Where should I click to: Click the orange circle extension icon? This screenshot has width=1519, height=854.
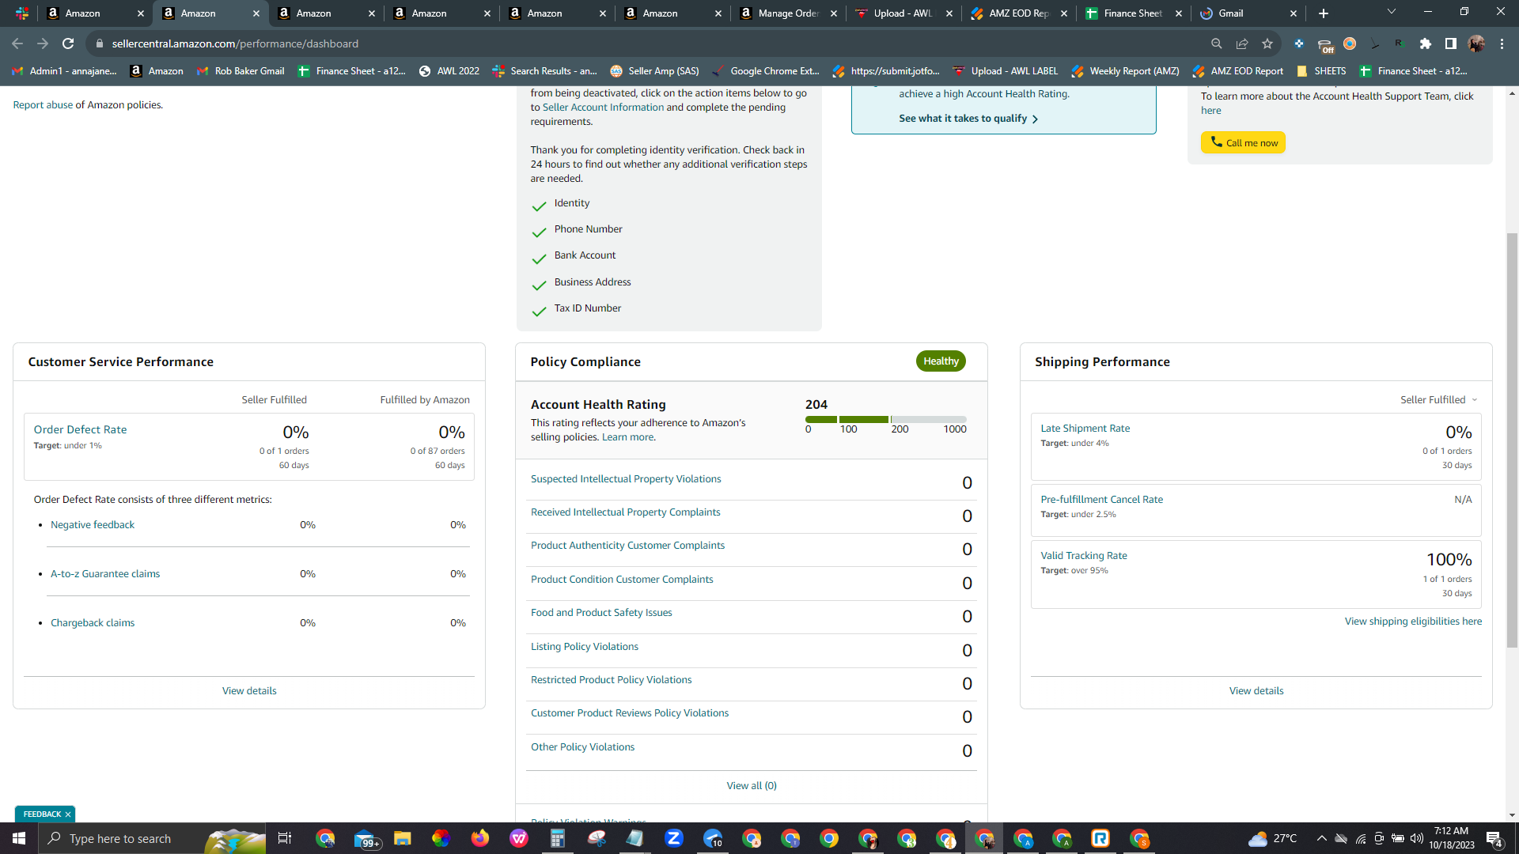(1350, 43)
